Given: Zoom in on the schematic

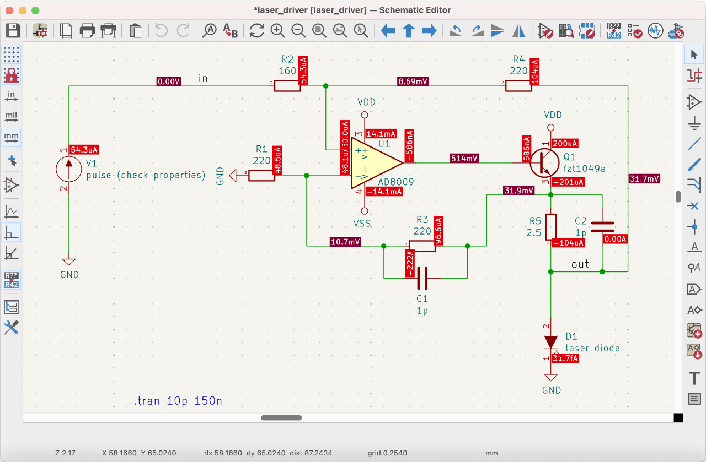Looking at the screenshot, I should pos(277,30).
